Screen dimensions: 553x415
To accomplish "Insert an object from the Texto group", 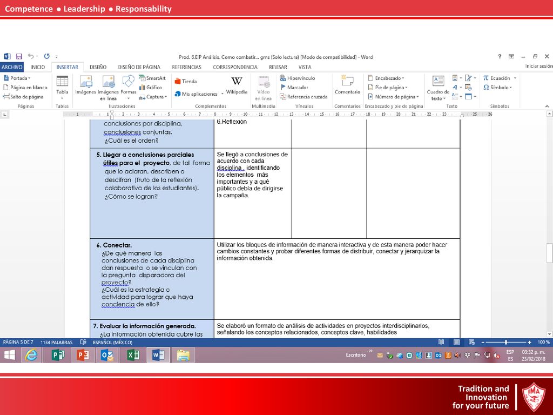I will (x=470, y=96).
